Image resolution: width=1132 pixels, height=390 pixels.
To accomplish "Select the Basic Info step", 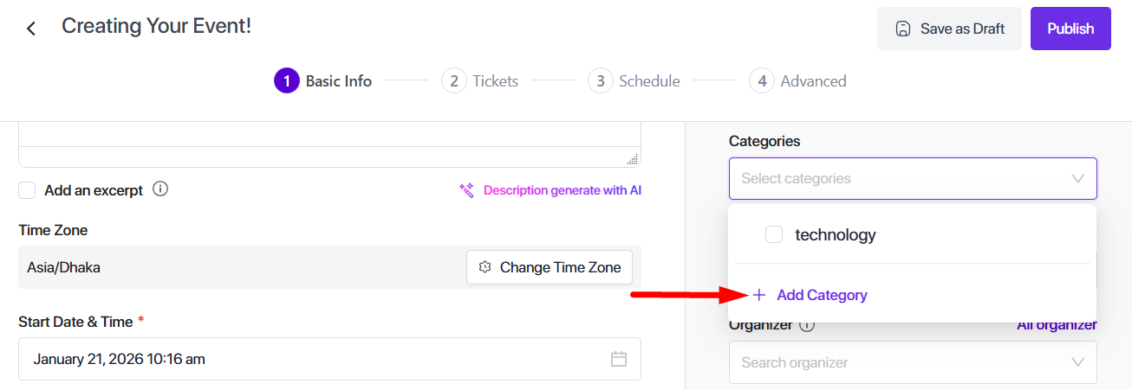I will 323,81.
